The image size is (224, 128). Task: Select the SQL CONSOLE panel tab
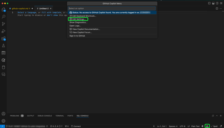(x=82, y=116)
